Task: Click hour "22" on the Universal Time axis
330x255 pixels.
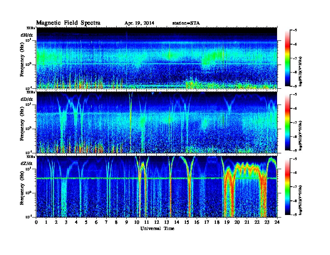Action: pyautogui.click(x=257, y=222)
